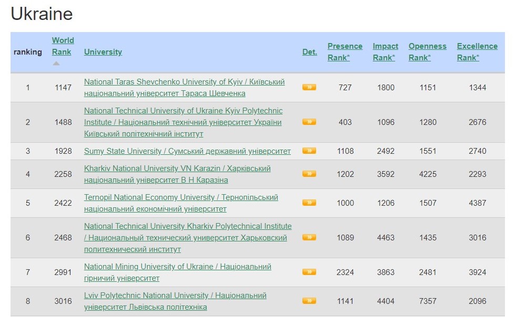
Task: Click the Det. column header
Action: [310, 52]
